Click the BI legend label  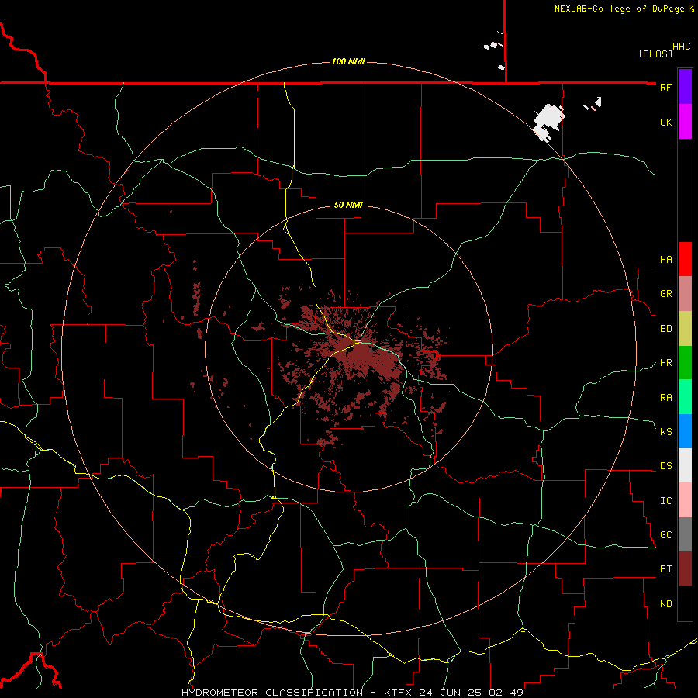point(665,569)
